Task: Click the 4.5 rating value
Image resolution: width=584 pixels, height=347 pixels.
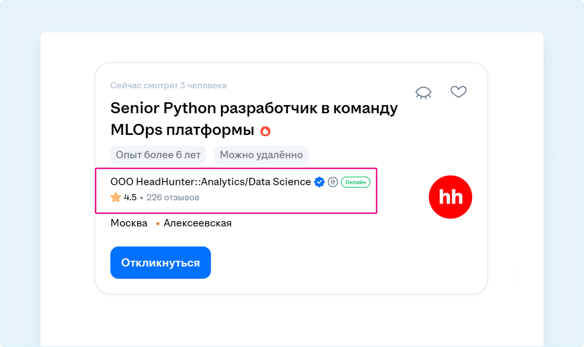Action: 130,197
